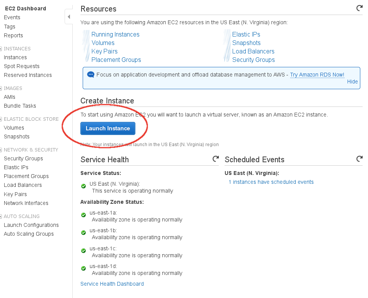Click the green check icon for us-east-1d

[83, 268]
